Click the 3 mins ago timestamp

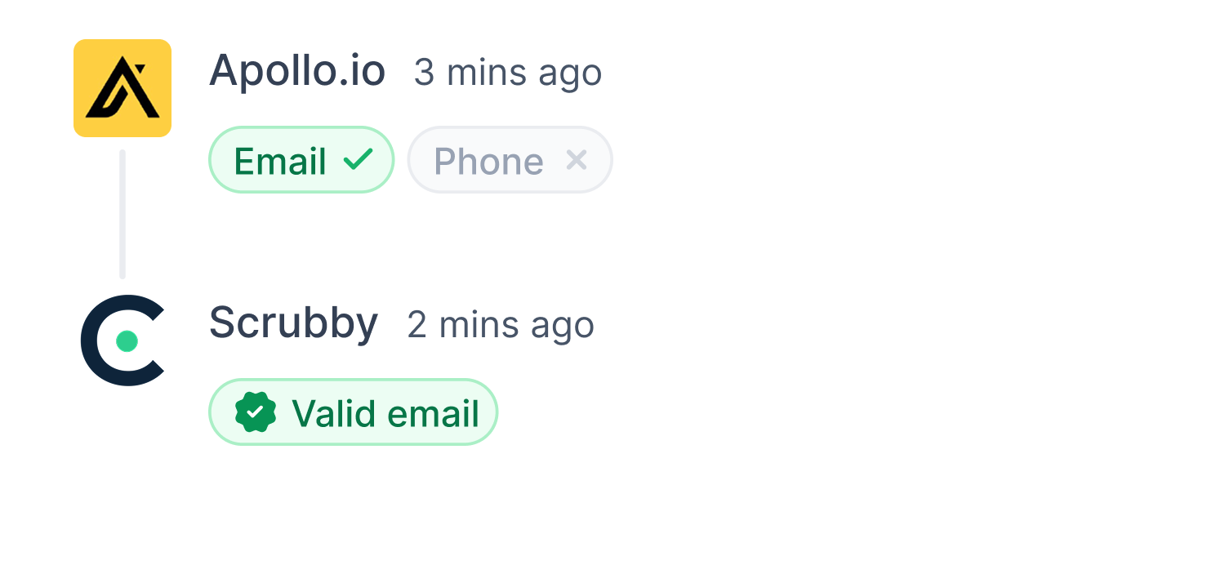point(508,72)
